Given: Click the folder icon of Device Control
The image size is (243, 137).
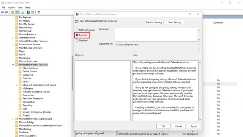Looking at the screenshot, I should (20, 72).
